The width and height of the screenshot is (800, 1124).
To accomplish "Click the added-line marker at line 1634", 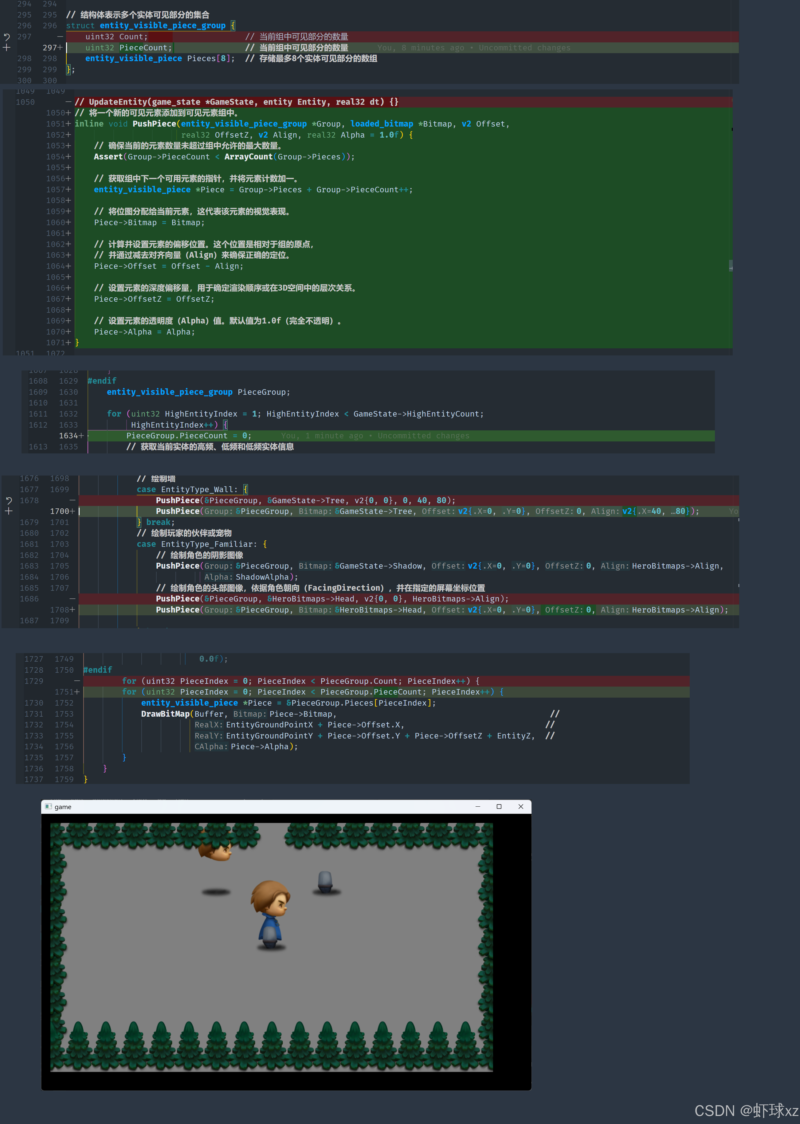I will [82, 436].
